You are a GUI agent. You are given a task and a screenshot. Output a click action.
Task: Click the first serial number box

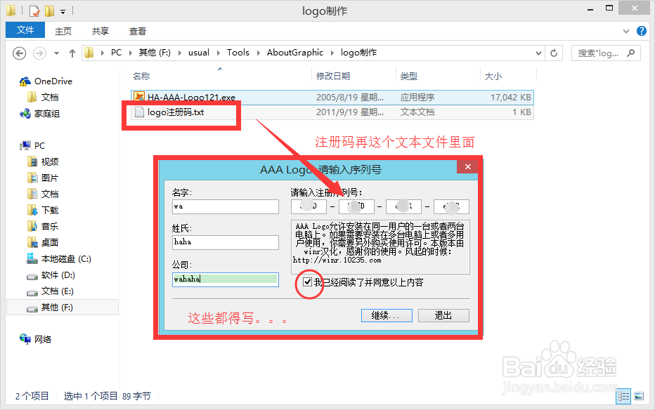[309, 206]
